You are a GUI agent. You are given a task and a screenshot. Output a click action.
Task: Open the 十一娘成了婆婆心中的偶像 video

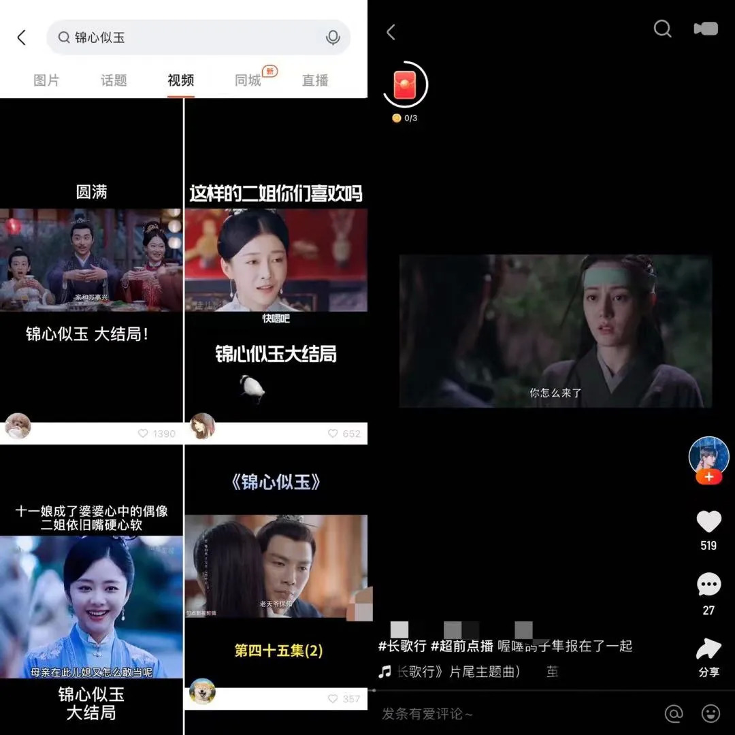pyautogui.click(x=91, y=589)
